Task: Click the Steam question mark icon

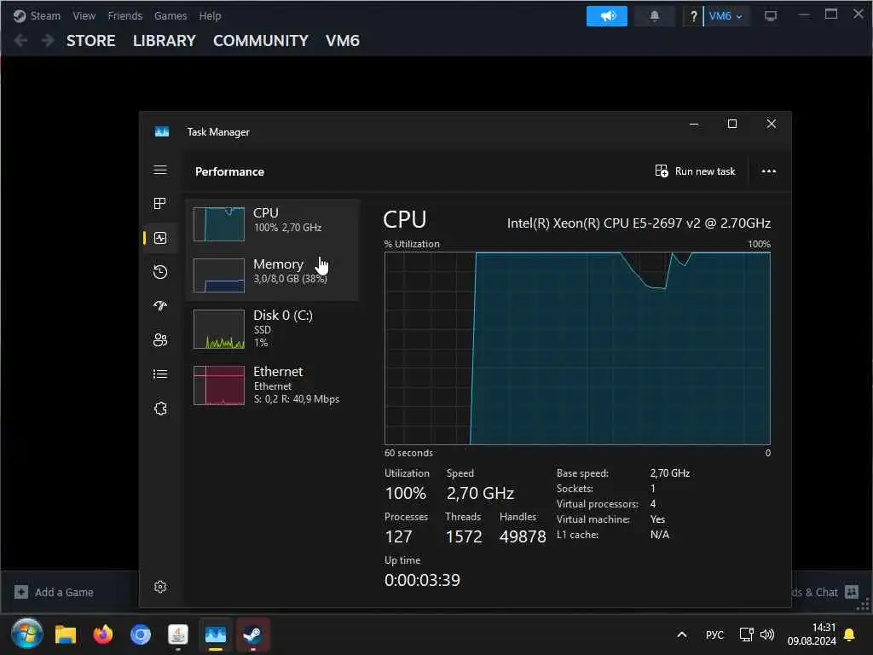Action: [x=693, y=16]
